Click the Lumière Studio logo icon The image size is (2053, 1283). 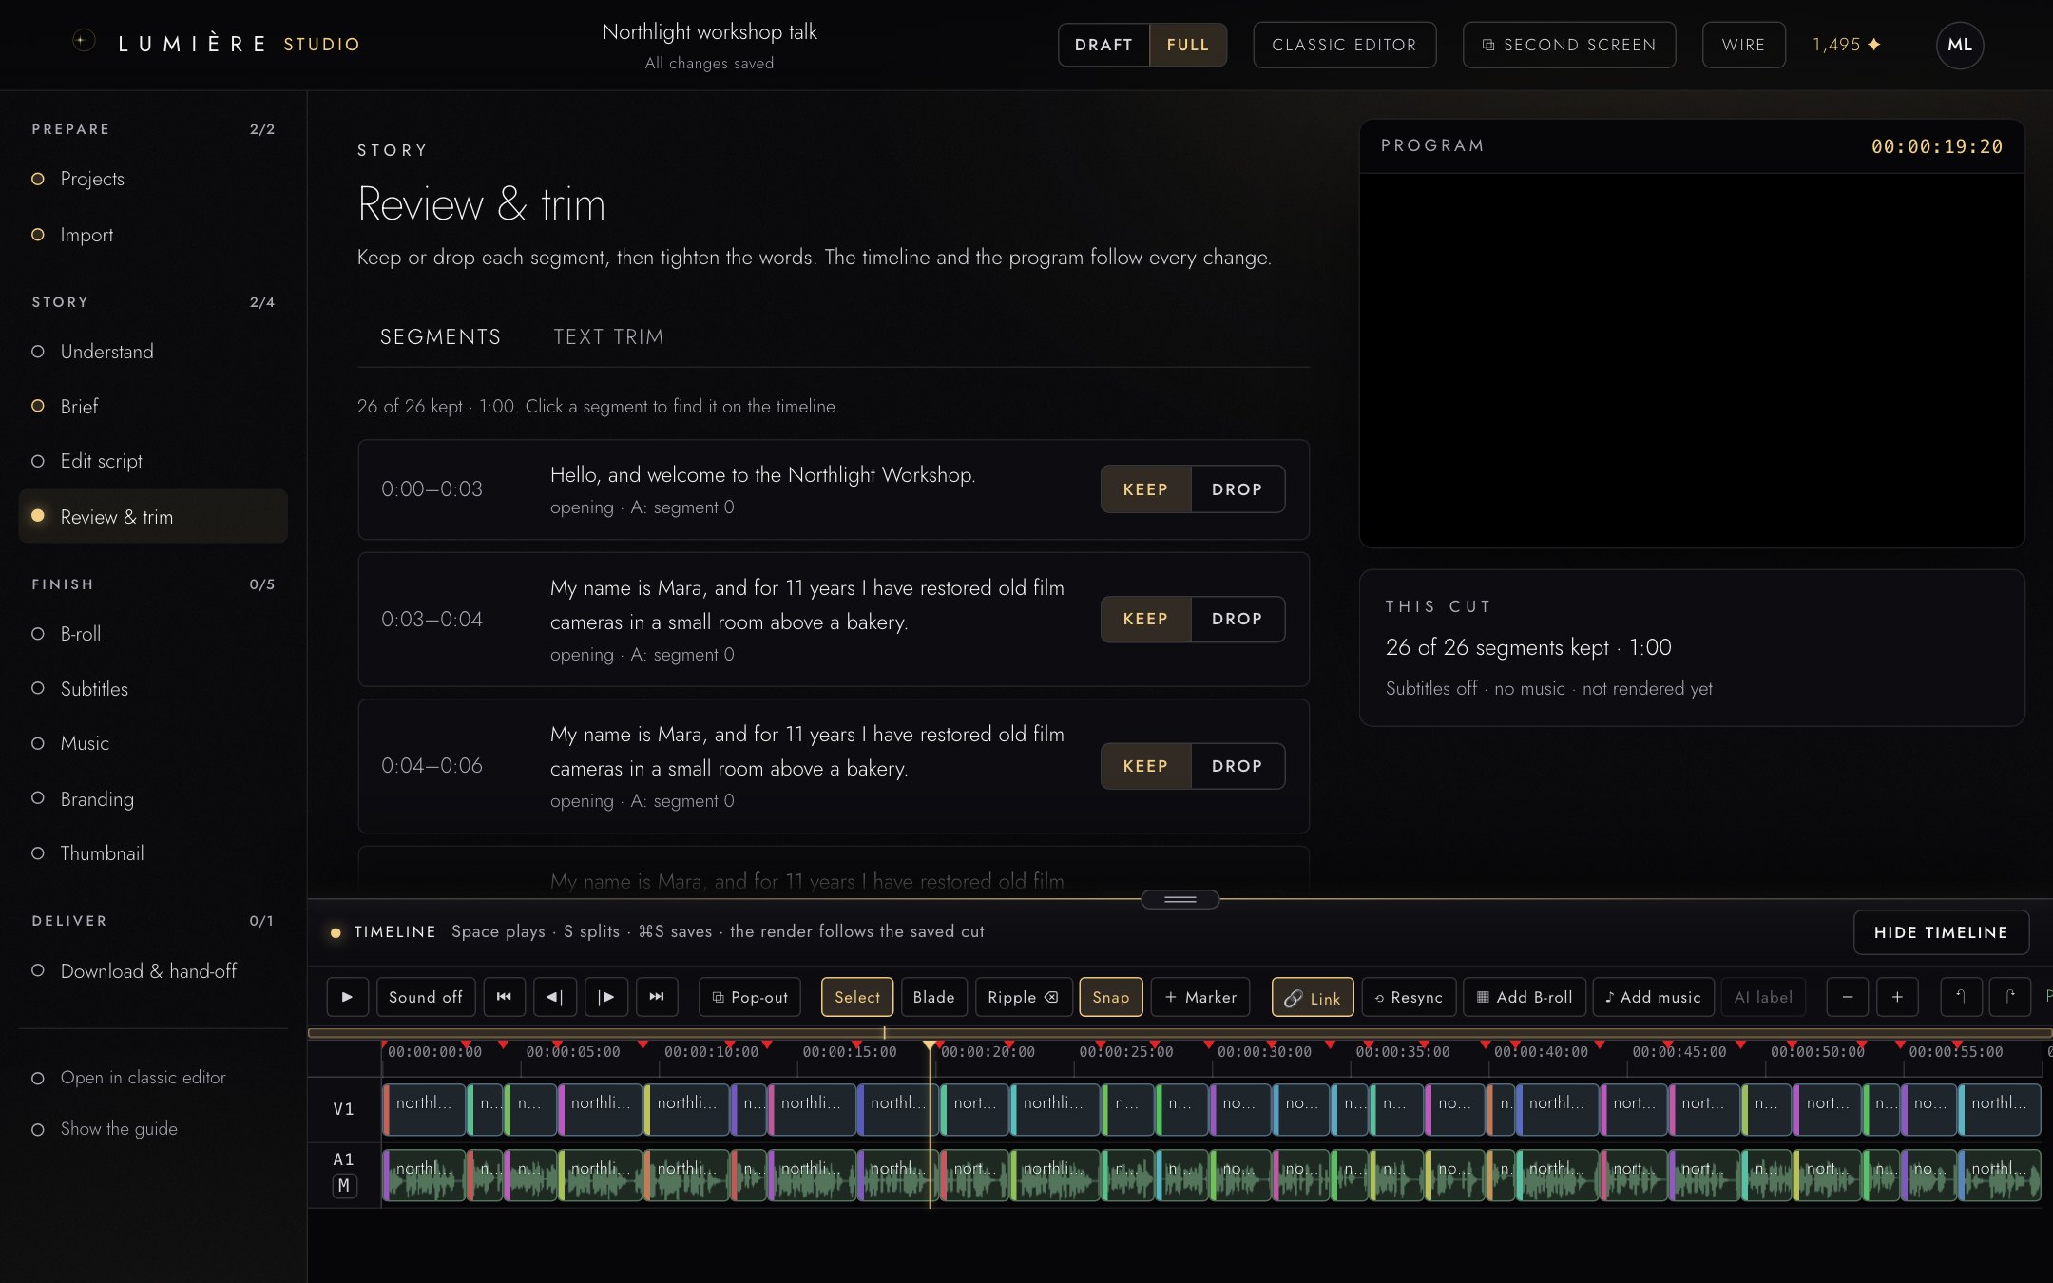point(84,41)
